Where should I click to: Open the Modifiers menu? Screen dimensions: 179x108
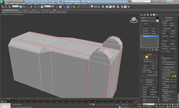coord(36,4)
